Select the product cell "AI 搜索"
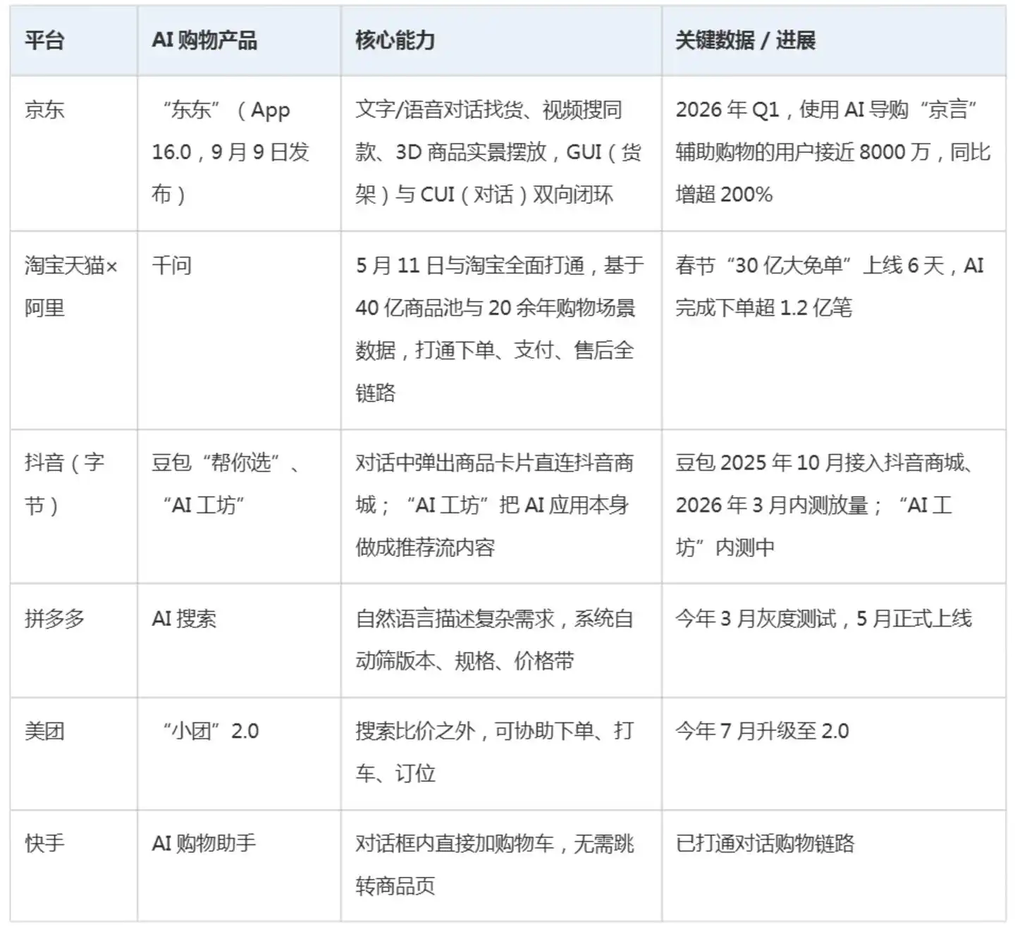1015x929 pixels. point(239,640)
